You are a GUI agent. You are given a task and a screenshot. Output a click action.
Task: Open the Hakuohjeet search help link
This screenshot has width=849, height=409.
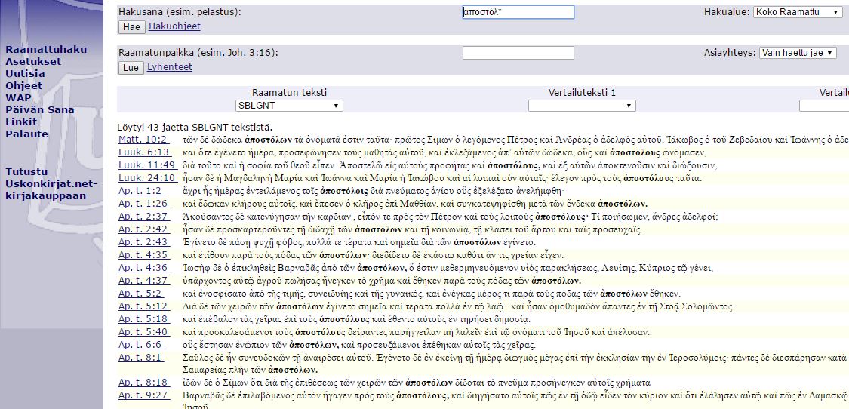[174, 26]
